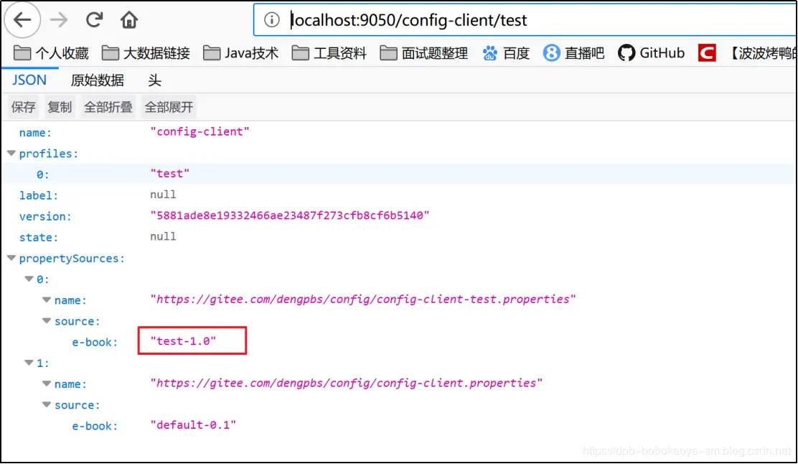Click 全部折叠 to collapse all

108,107
